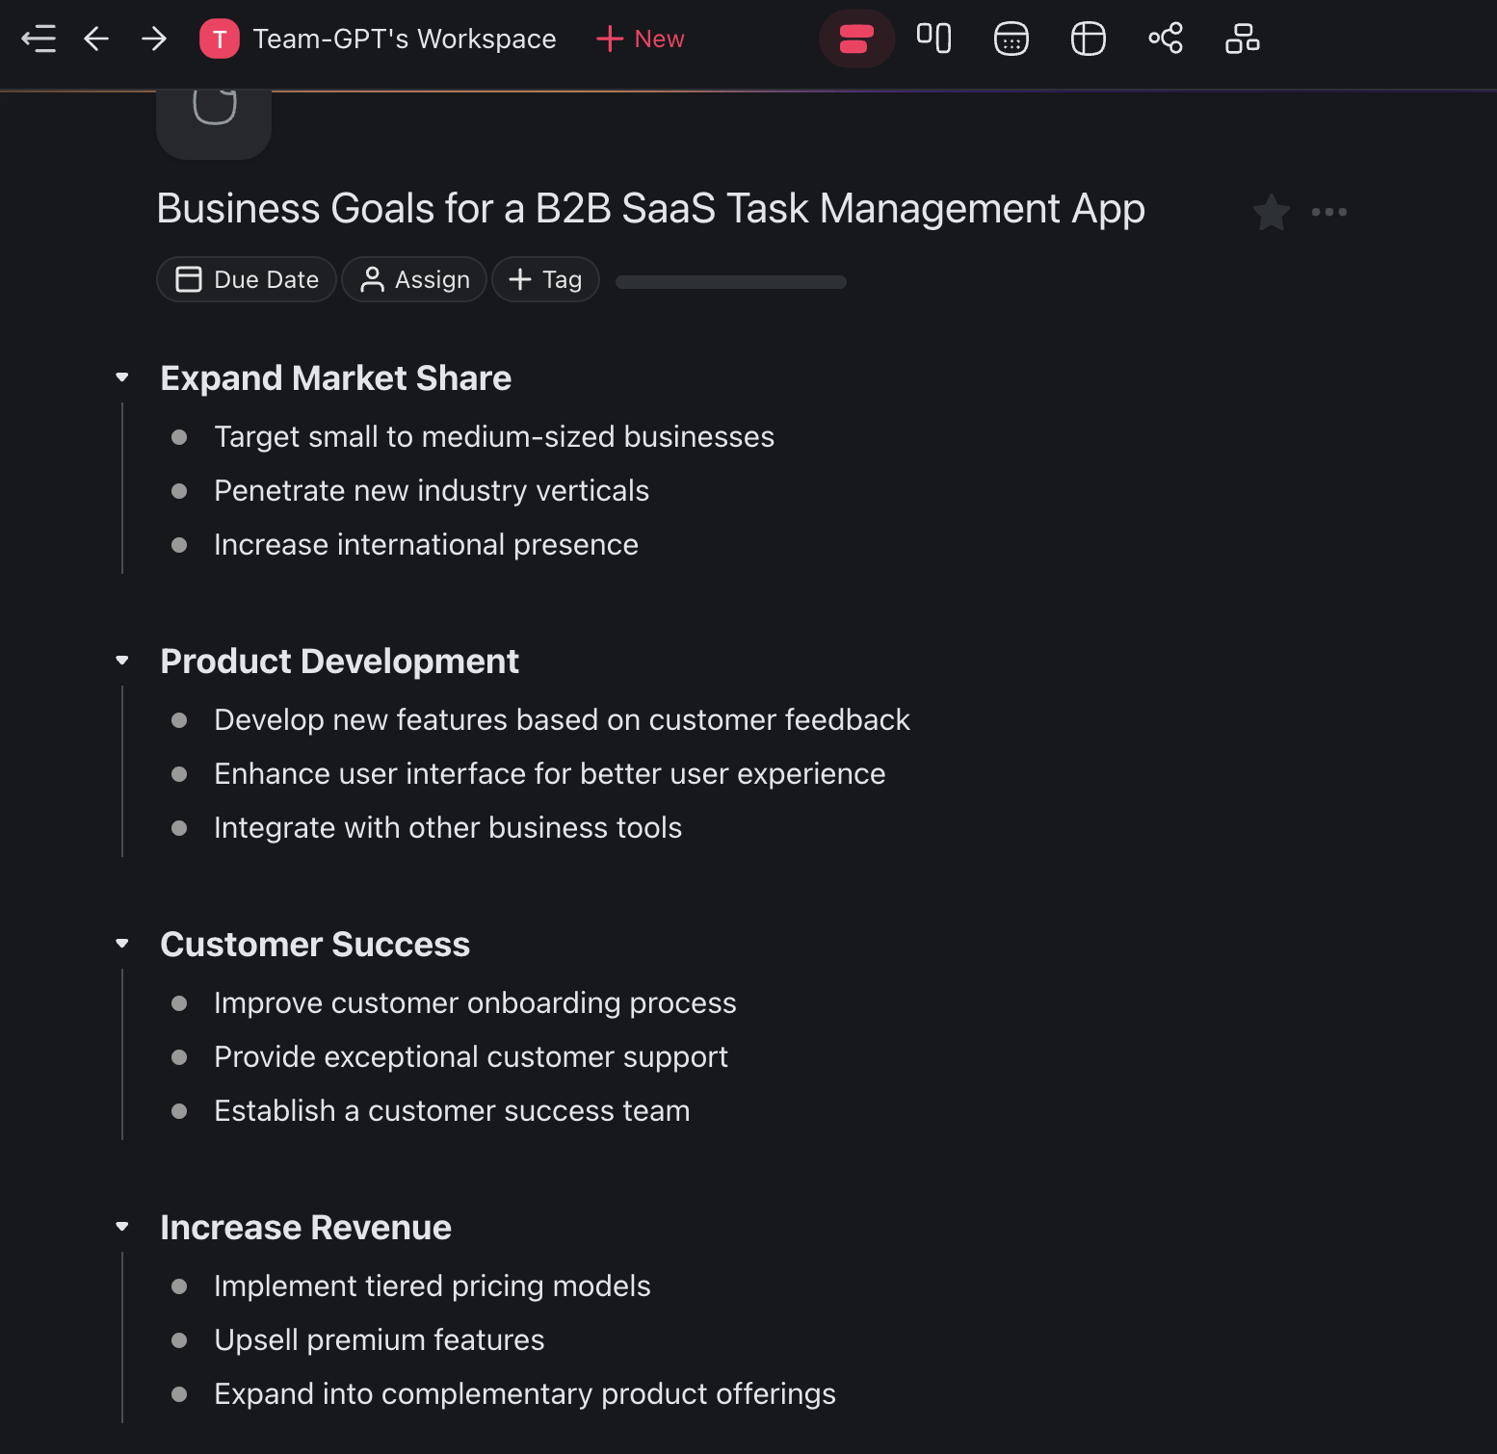
Task: Collapse the sidebar with the top-left icon
Action: click(39, 39)
